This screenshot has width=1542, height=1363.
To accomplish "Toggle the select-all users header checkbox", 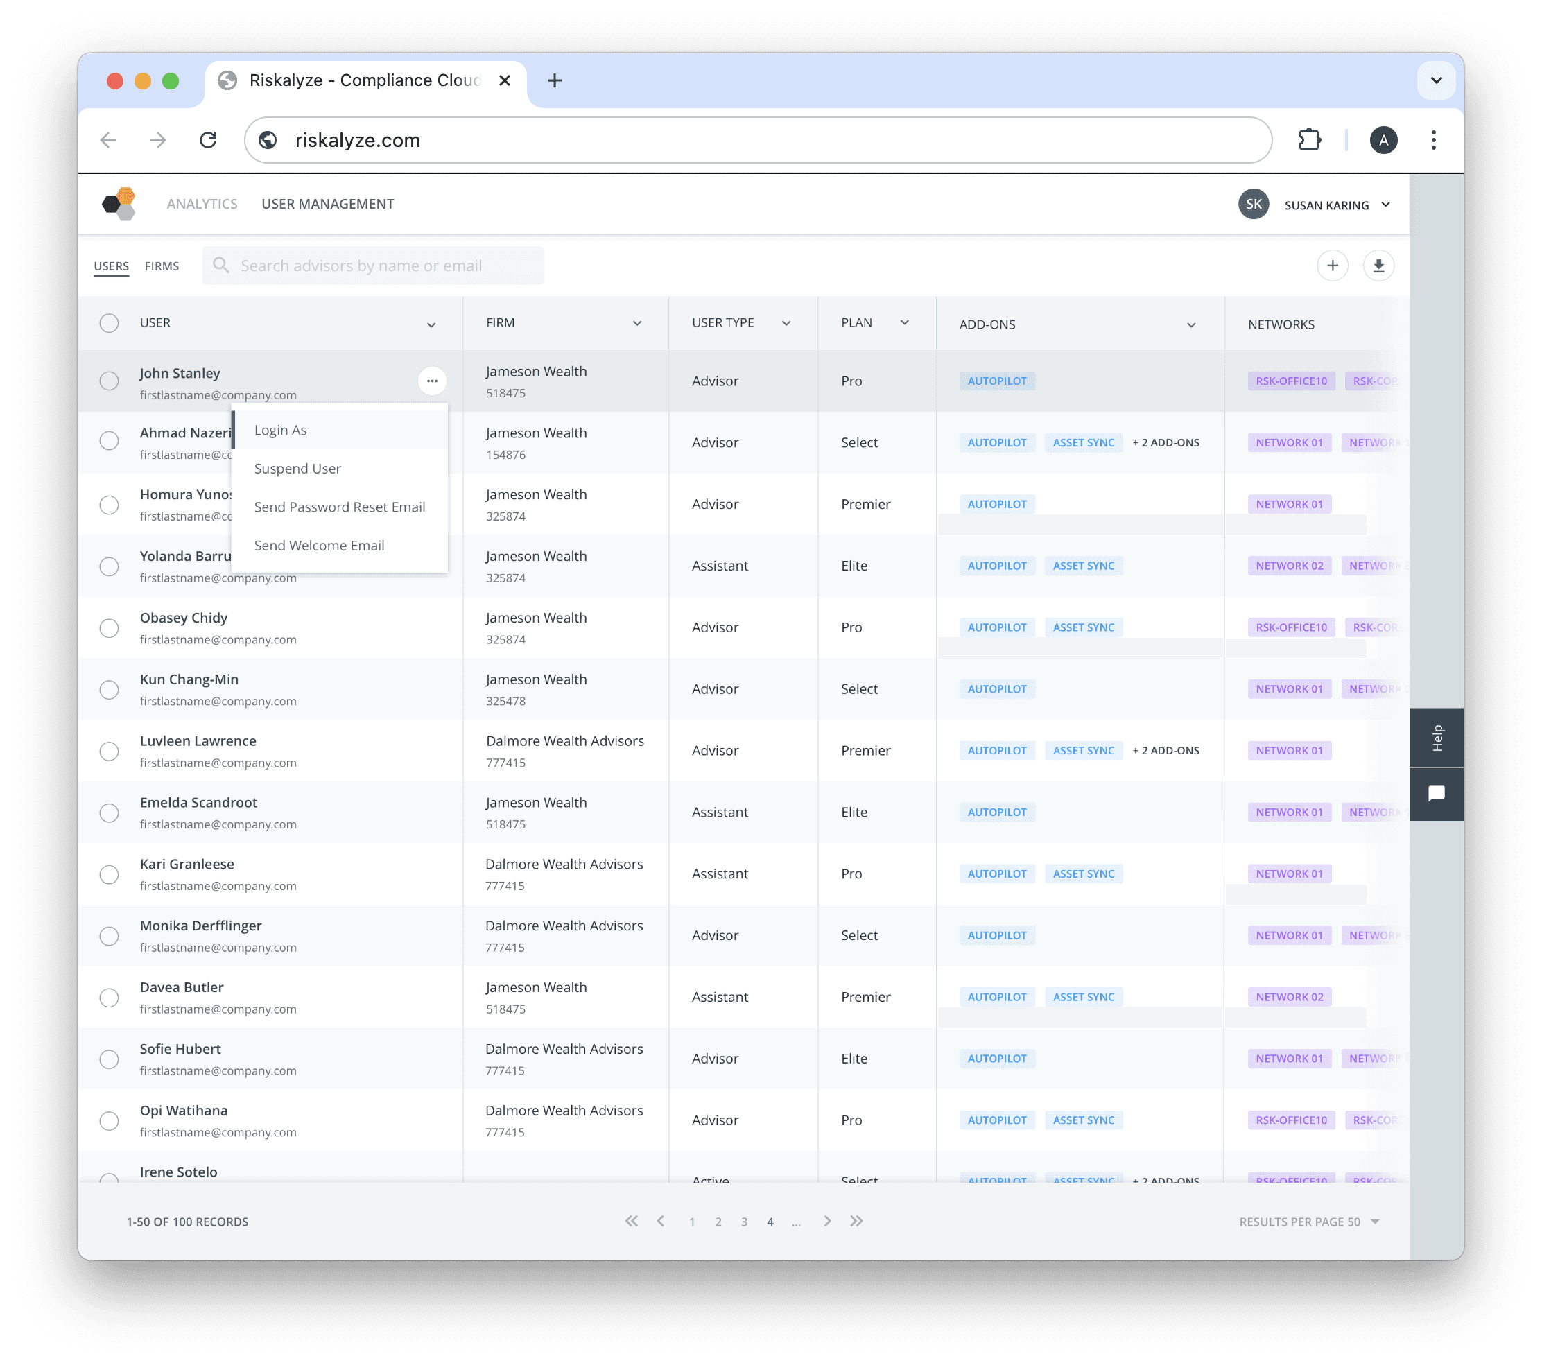I will (110, 324).
